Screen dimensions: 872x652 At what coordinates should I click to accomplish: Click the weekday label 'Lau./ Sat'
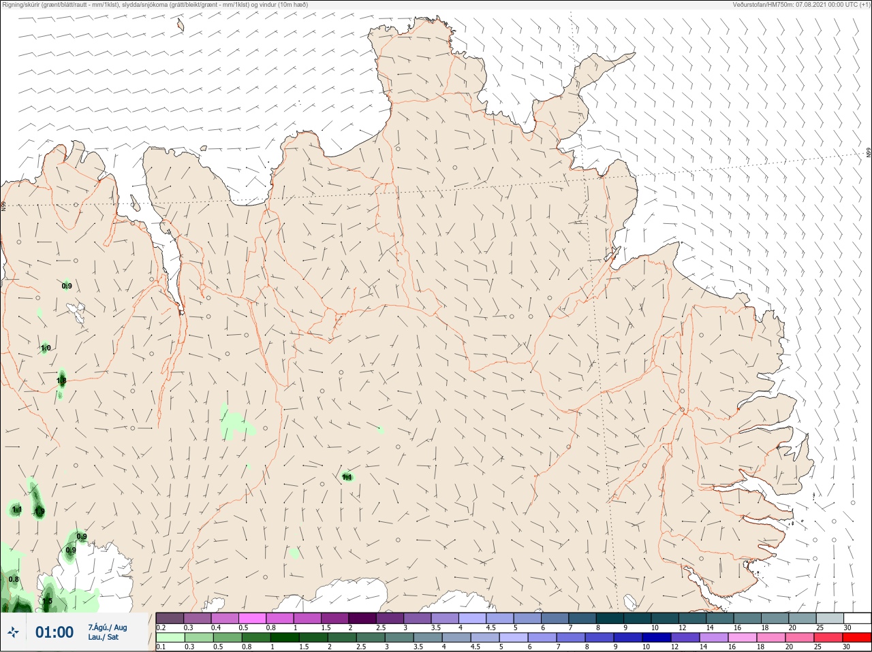(x=104, y=637)
